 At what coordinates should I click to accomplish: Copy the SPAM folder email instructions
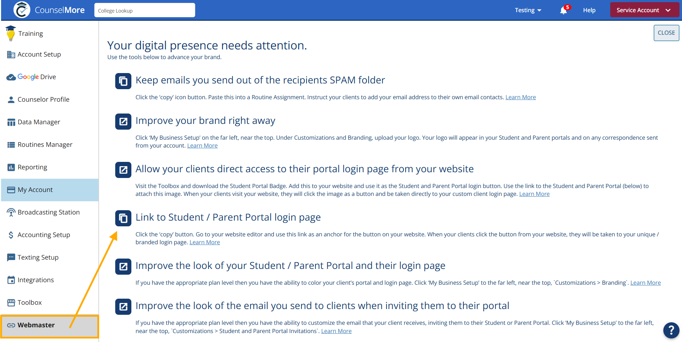coord(123,81)
